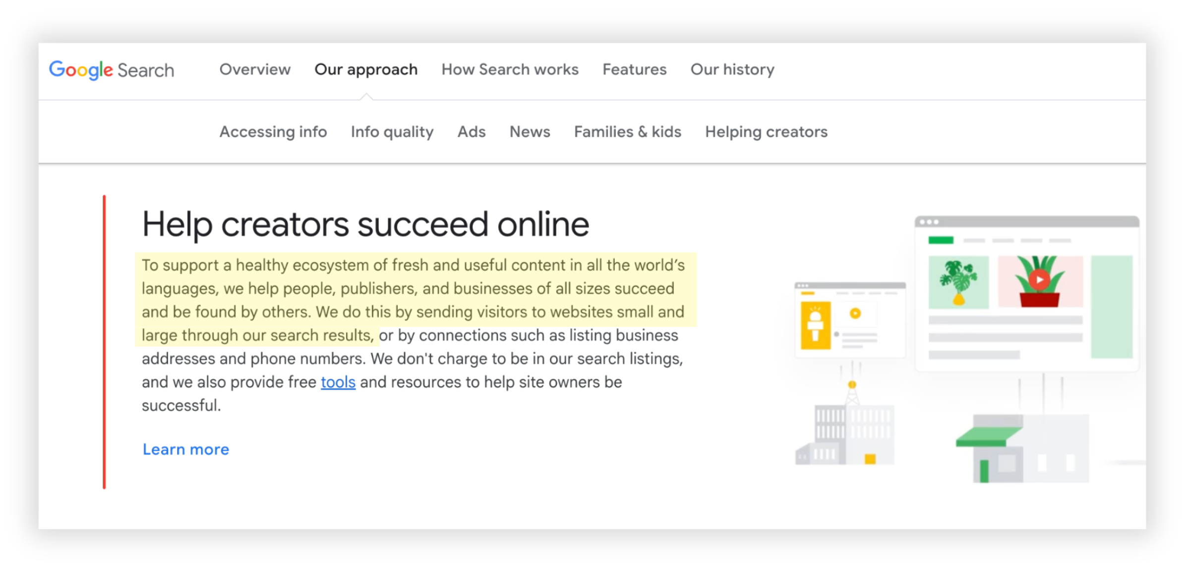Select the monstera plant image thumbnail

958,280
